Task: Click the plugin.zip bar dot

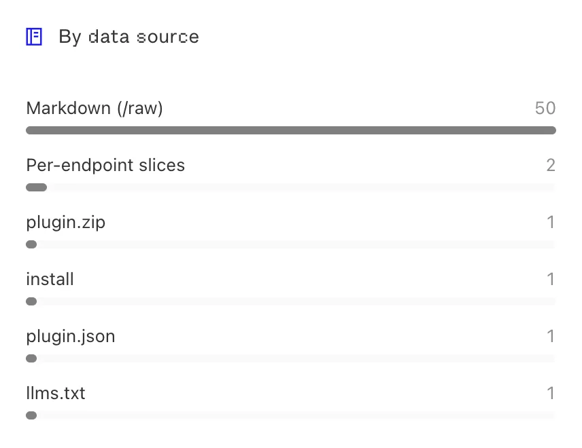Action: click(31, 244)
